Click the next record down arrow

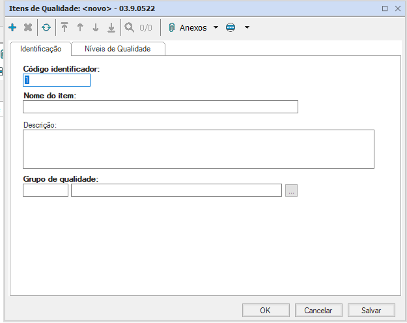click(x=96, y=28)
